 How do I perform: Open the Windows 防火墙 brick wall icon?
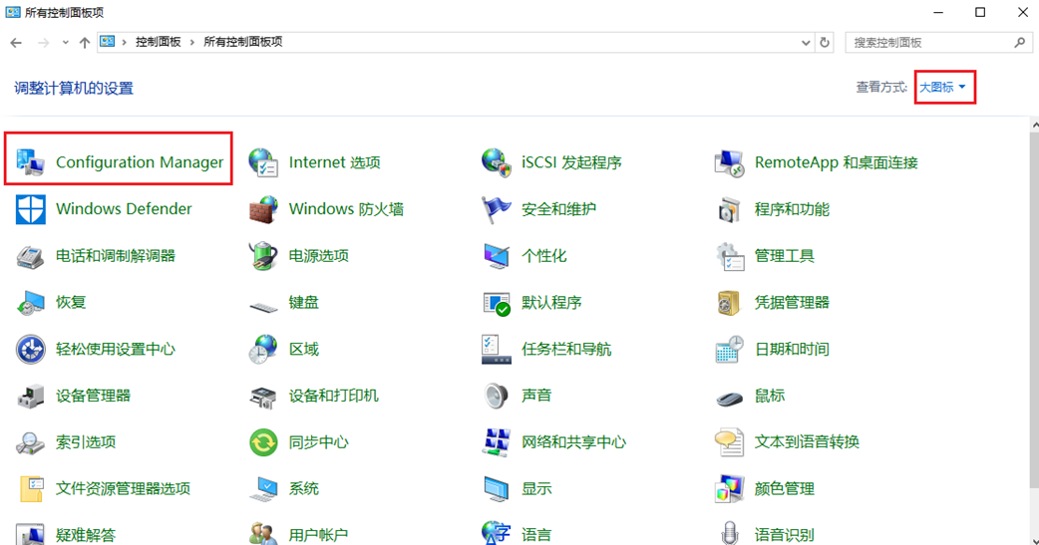click(x=263, y=209)
